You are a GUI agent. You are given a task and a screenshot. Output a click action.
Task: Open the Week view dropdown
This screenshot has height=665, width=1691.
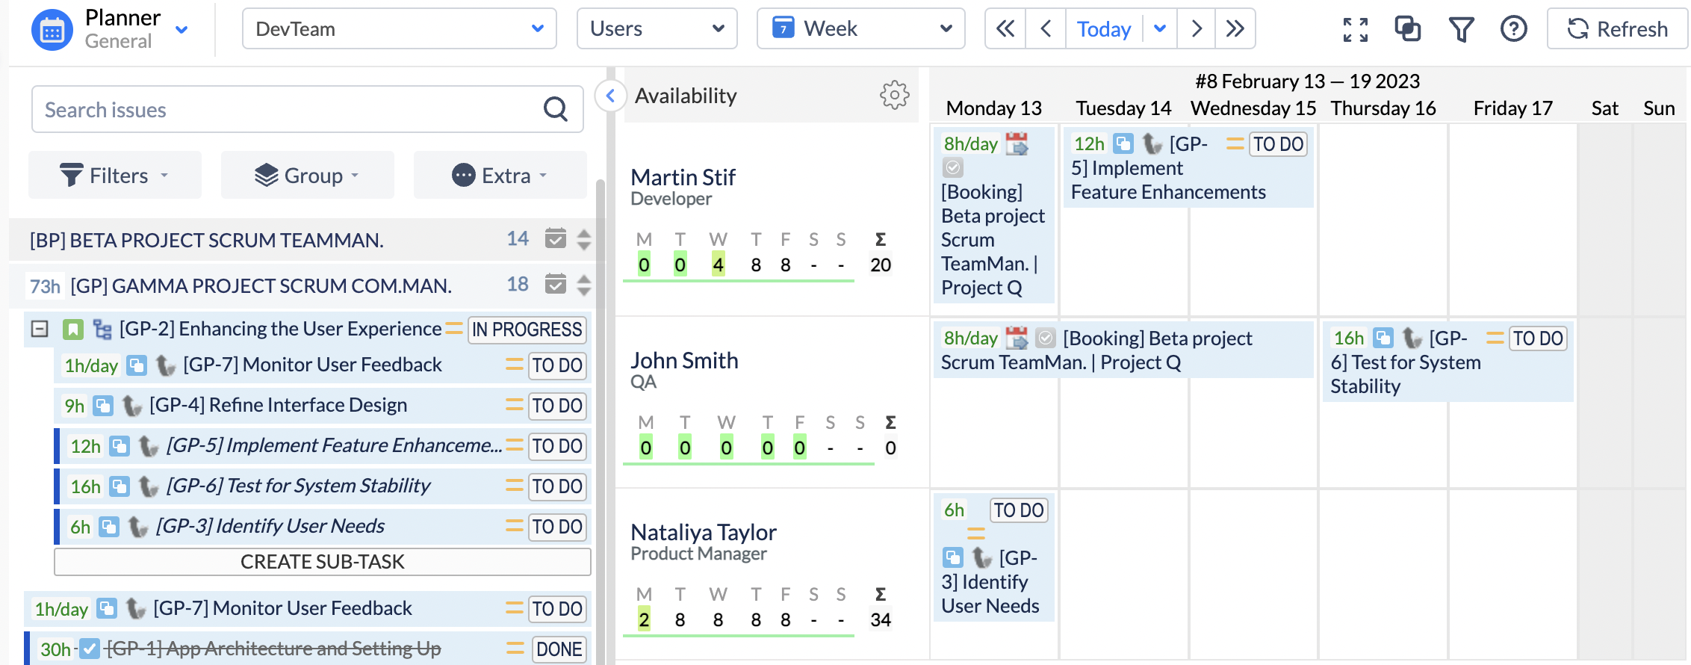click(x=860, y=29)
